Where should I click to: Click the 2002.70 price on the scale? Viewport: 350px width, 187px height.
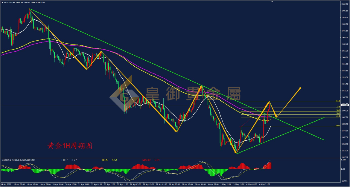[345, 4]
